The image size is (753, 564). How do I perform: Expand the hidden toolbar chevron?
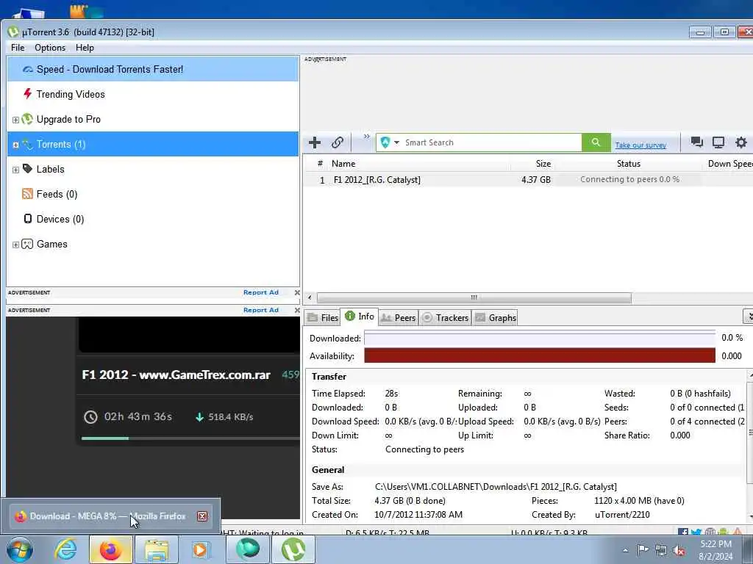point(366,137)
